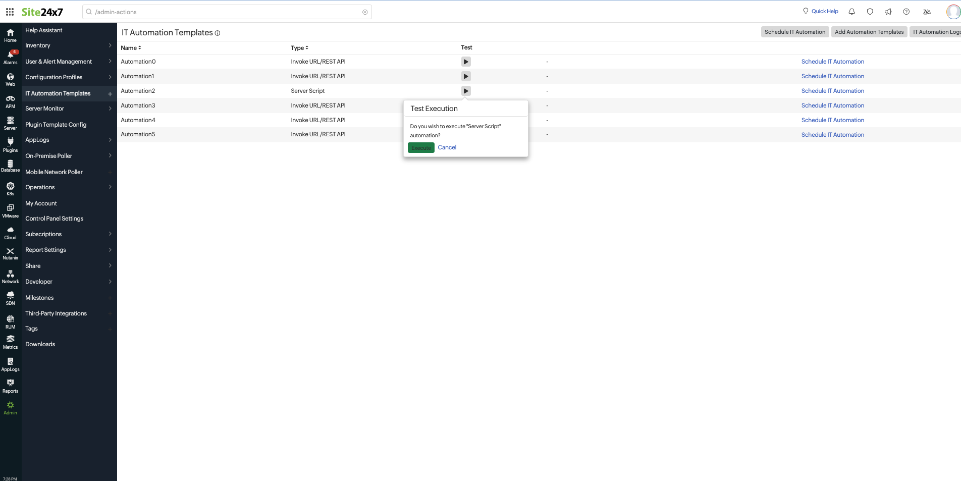
Task: Focus the /admin-actions search field
Action: (x=227, y=12)
